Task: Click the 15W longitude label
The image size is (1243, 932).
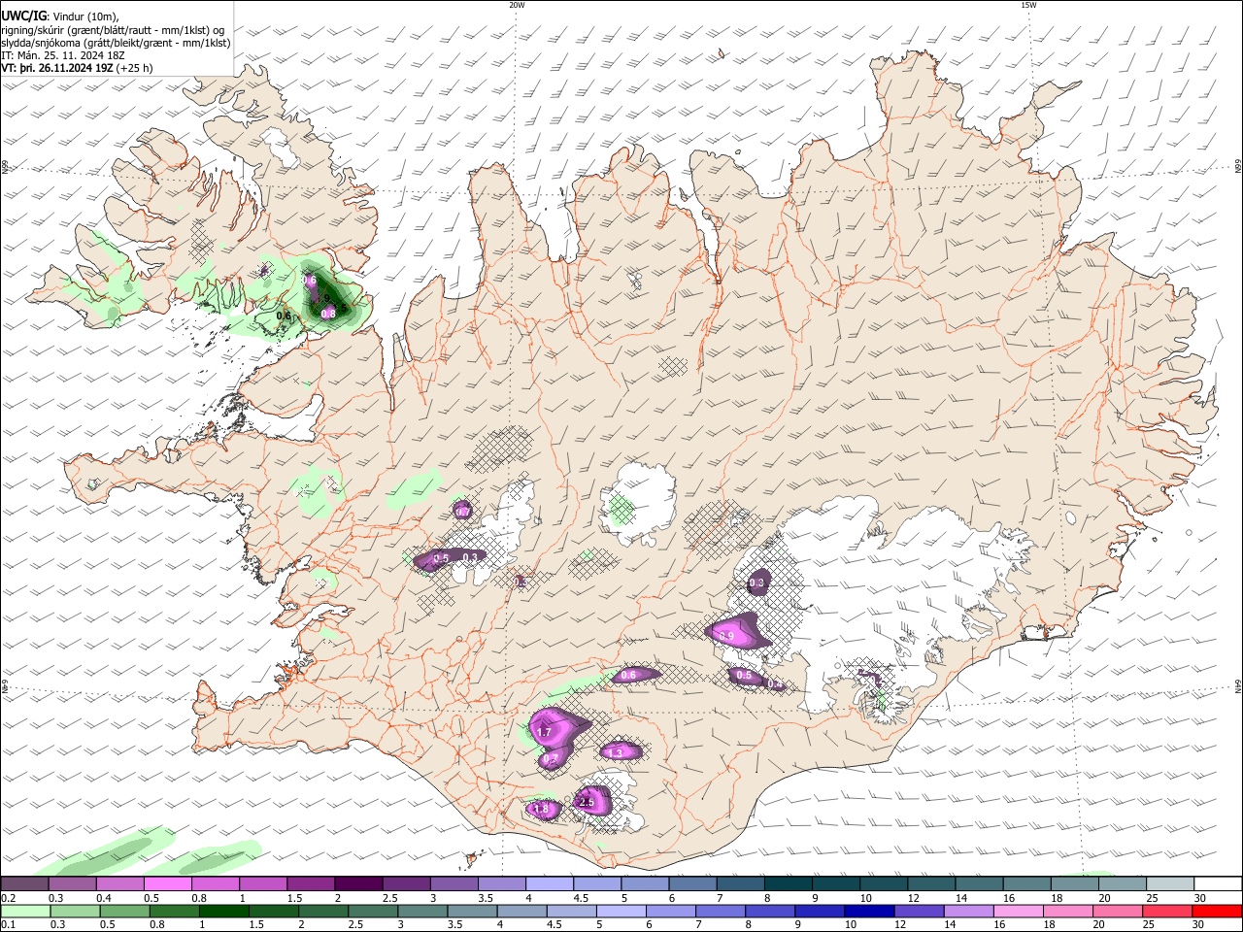Action: (1028, 5)
